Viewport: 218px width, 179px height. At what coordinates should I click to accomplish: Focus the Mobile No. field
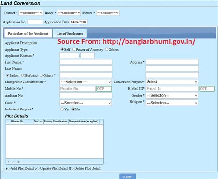coord(77,89)
